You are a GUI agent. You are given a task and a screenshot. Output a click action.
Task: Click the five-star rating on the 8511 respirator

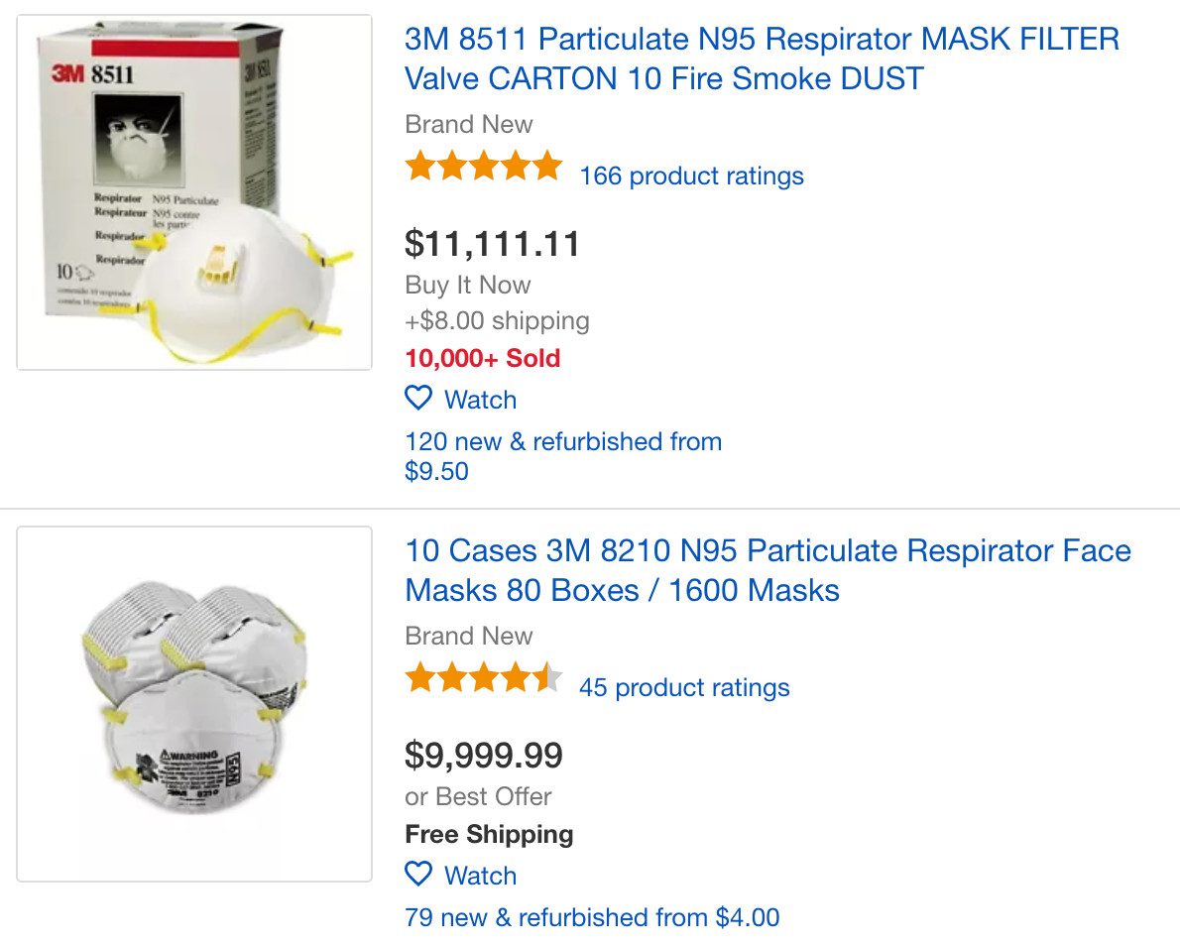point(483,167)
